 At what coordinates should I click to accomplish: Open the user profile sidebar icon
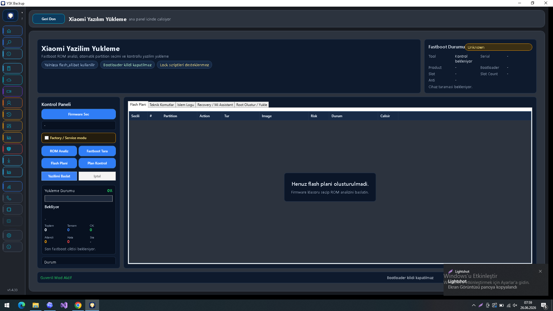pyautogui.click(x=13, y=103)
